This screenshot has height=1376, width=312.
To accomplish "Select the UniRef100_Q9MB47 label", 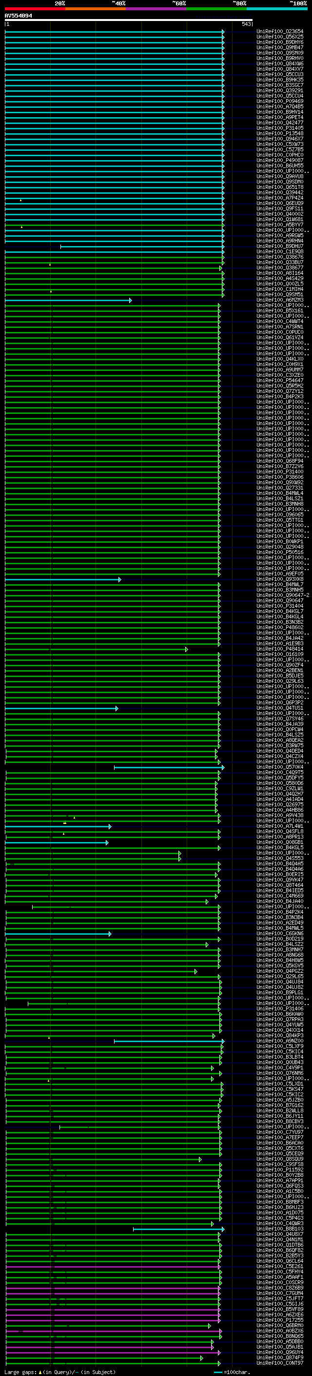I will [279, 47].
